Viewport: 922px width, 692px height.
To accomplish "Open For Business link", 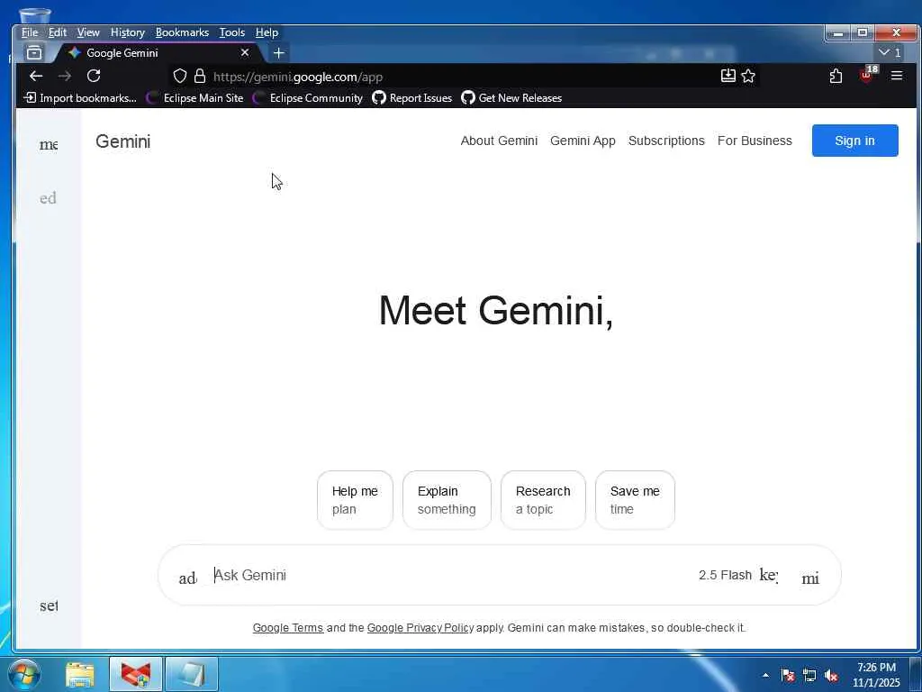I will tap(755, 141).
